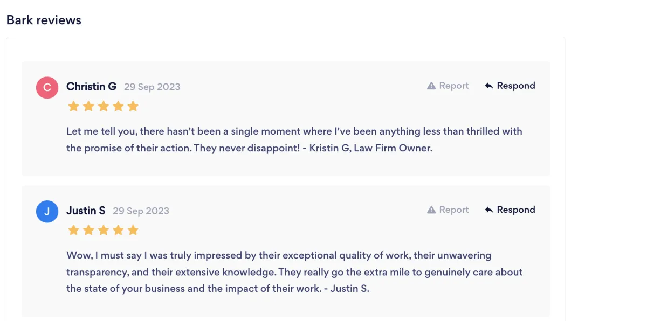Click Justin S's review text about transparency
The image size is (647, 321).
[x=294, y=272]
